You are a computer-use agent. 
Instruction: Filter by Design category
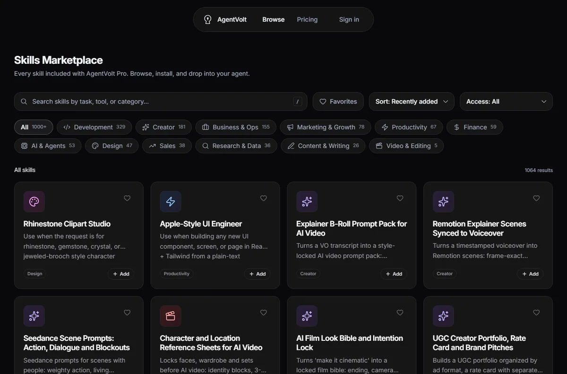click(112, 146)
